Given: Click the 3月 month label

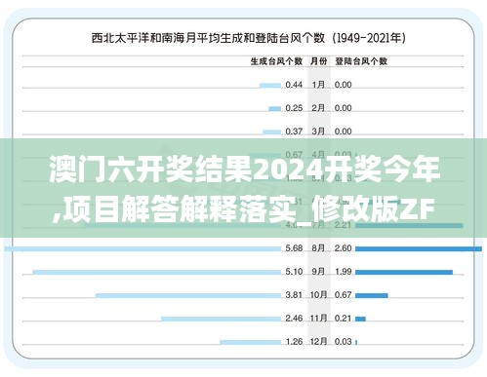Looking at the screenshot, I should click(x=318, y=132).
